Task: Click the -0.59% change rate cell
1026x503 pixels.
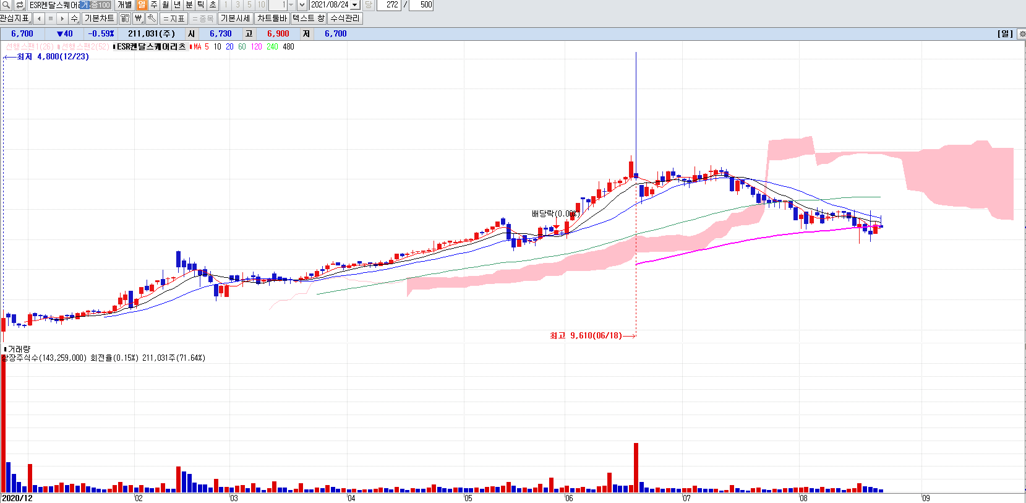Action: (x=101, y=34)
